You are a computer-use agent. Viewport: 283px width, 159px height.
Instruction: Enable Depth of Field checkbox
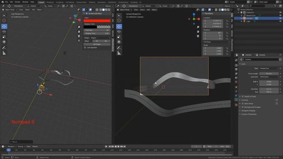243,97
